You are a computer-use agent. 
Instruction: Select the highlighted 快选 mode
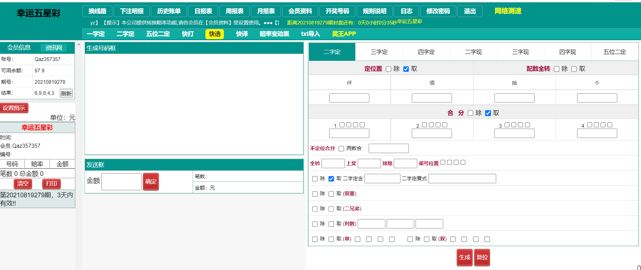(x=215, y=34)
